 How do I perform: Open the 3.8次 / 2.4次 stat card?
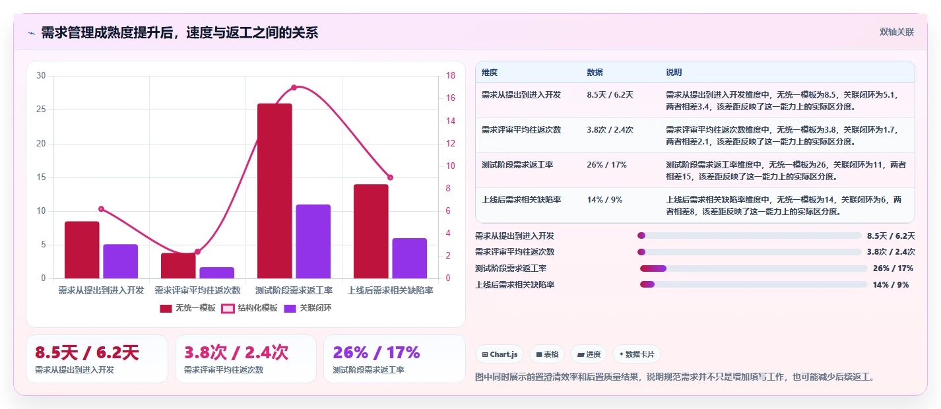(246, 359)
